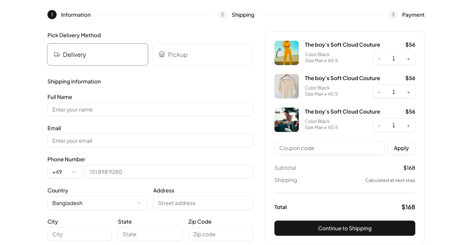Click the numbered circle for step 3
Viewport: 467px width, 245px height.
tap(393, 14)
